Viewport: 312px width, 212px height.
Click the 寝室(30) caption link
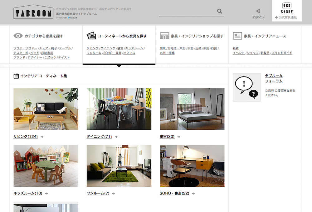click(x=167, y=137)
